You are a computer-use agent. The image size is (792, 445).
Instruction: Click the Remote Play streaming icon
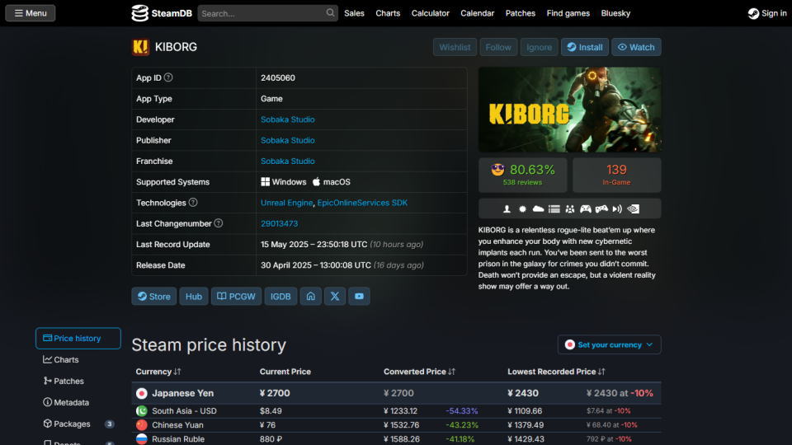(617, 208)
